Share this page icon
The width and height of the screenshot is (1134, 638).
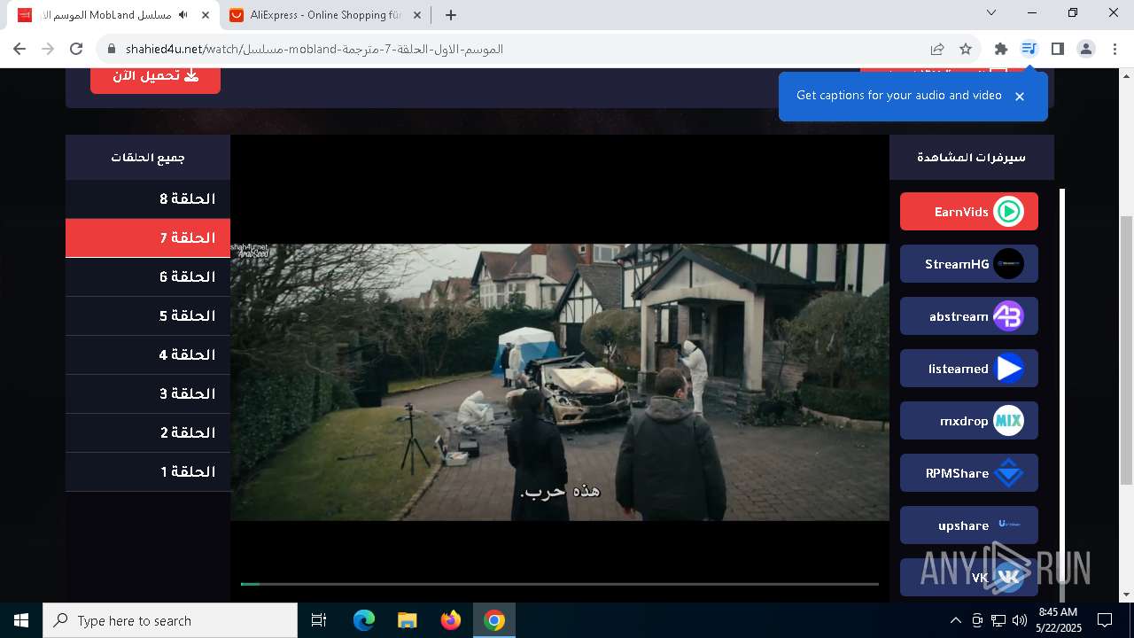click(x=937, y=49)
